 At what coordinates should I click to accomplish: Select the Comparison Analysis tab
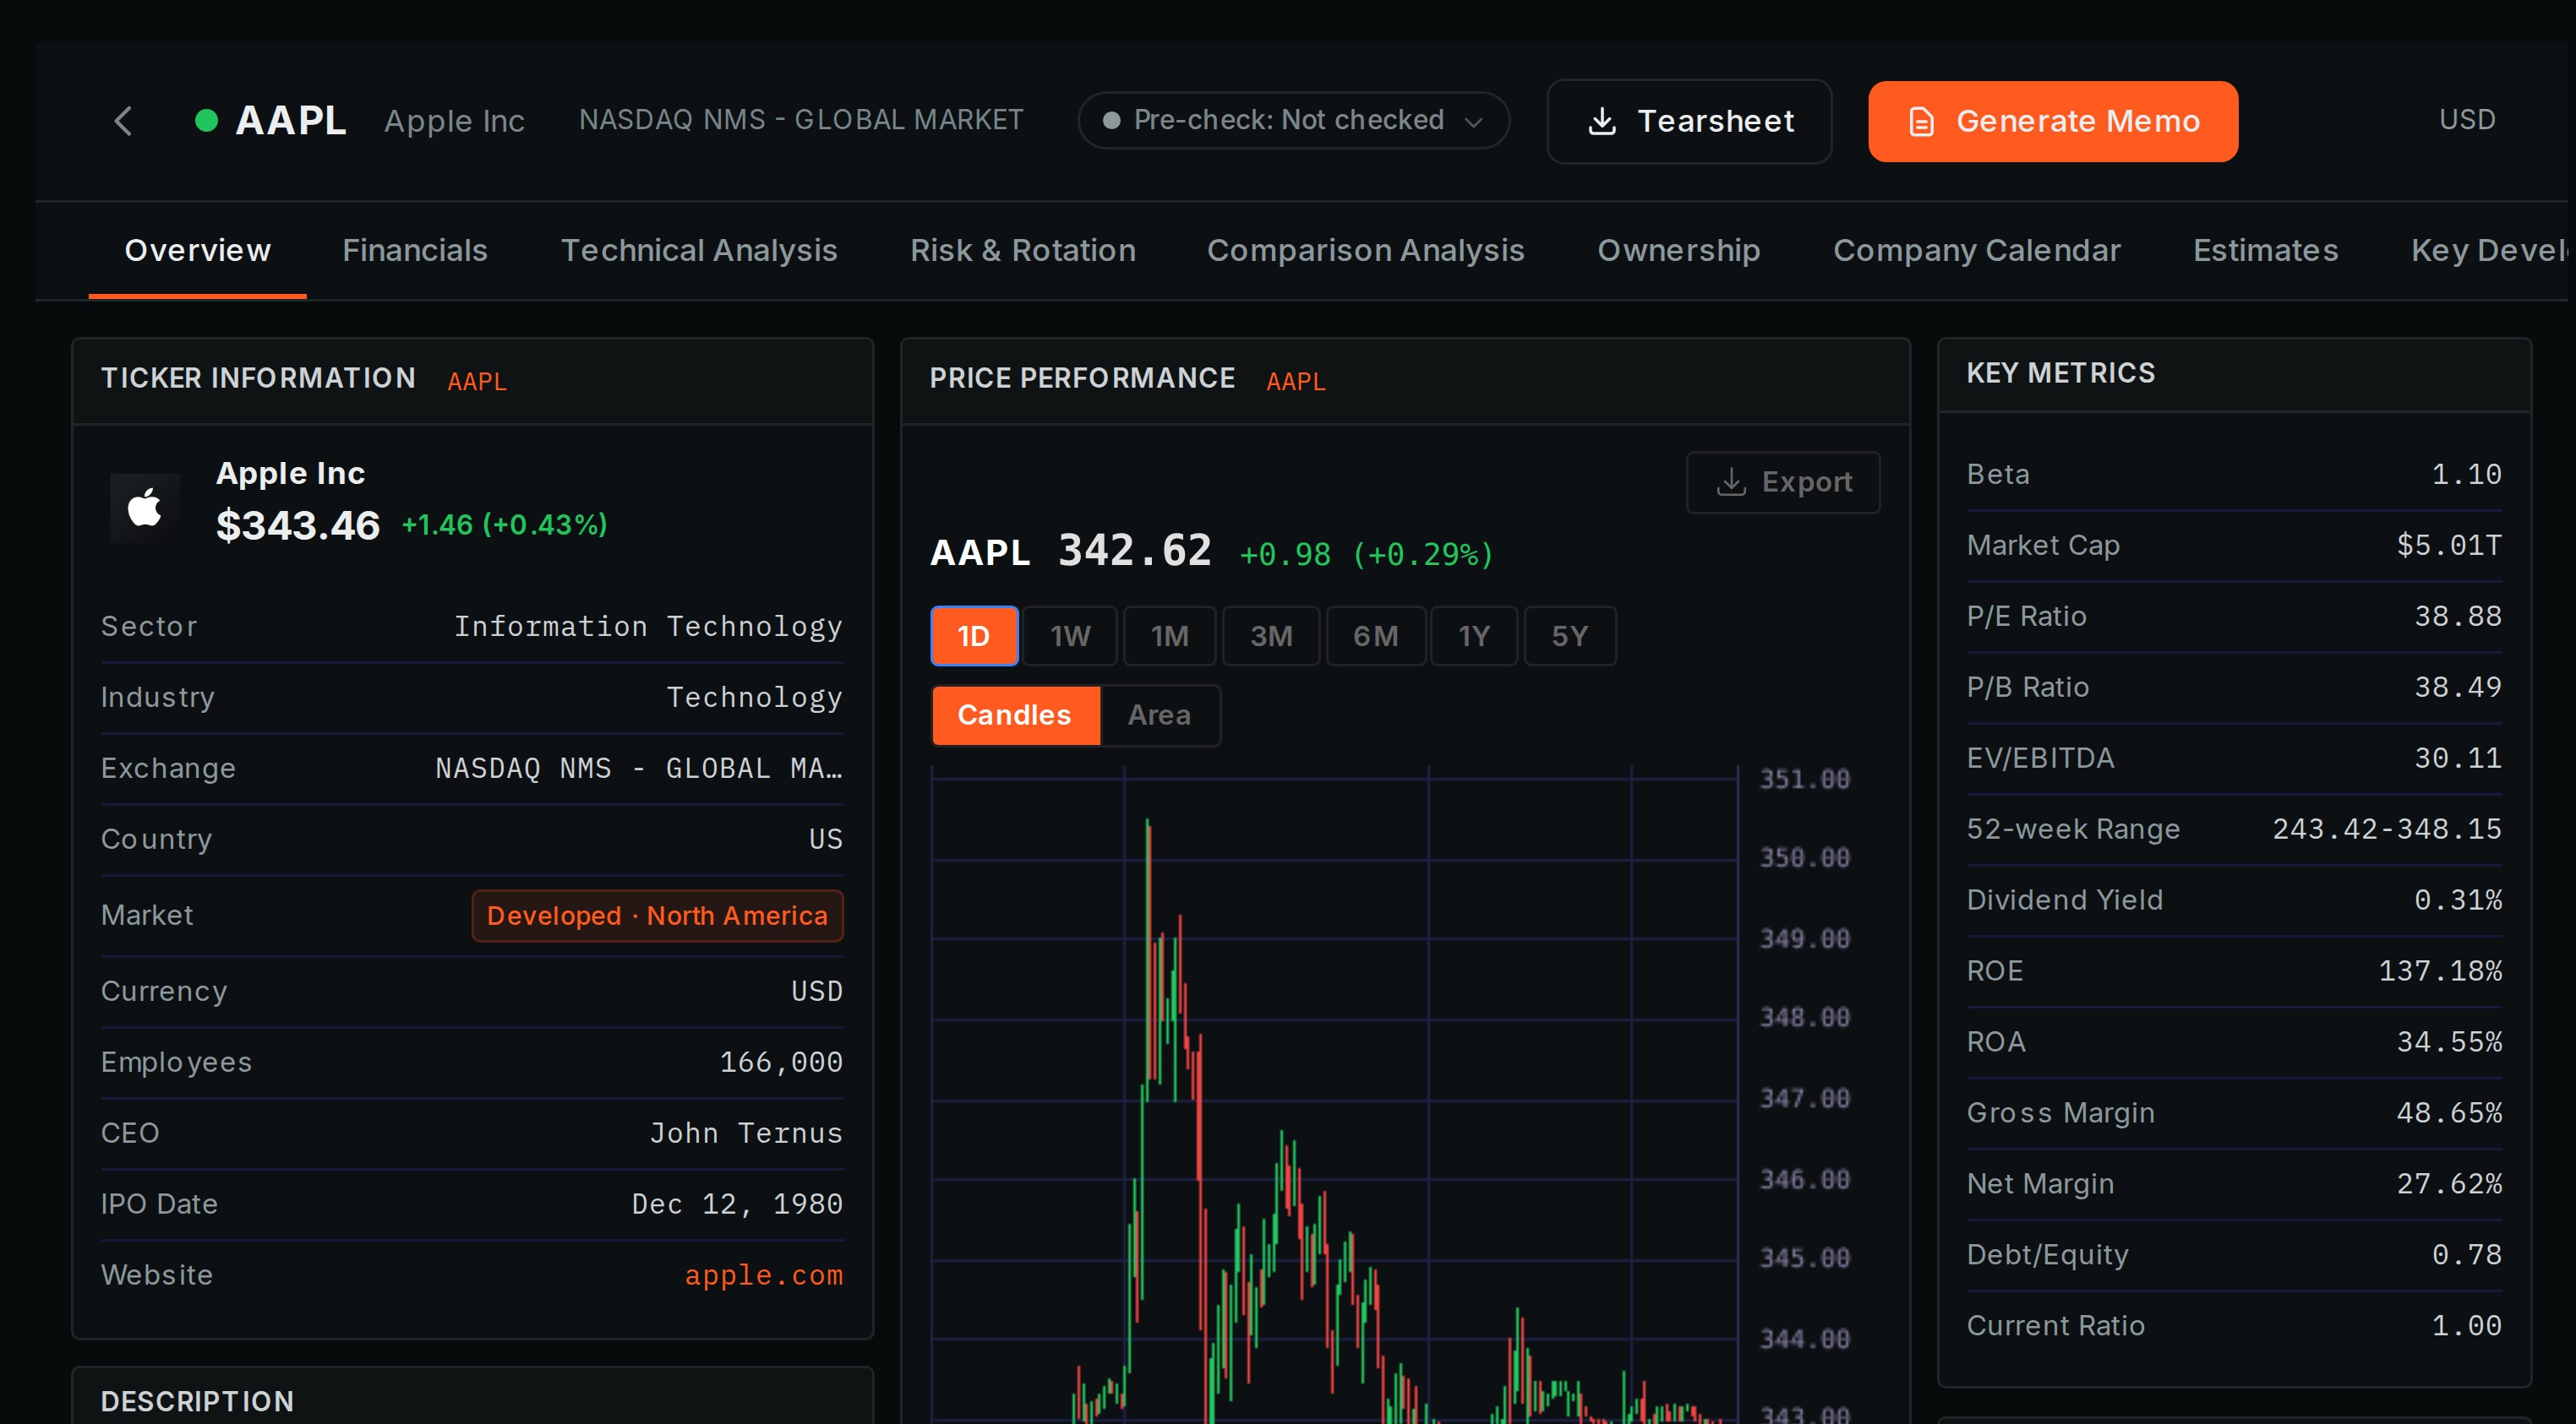pyautogui.click(x=1365, y=250)
